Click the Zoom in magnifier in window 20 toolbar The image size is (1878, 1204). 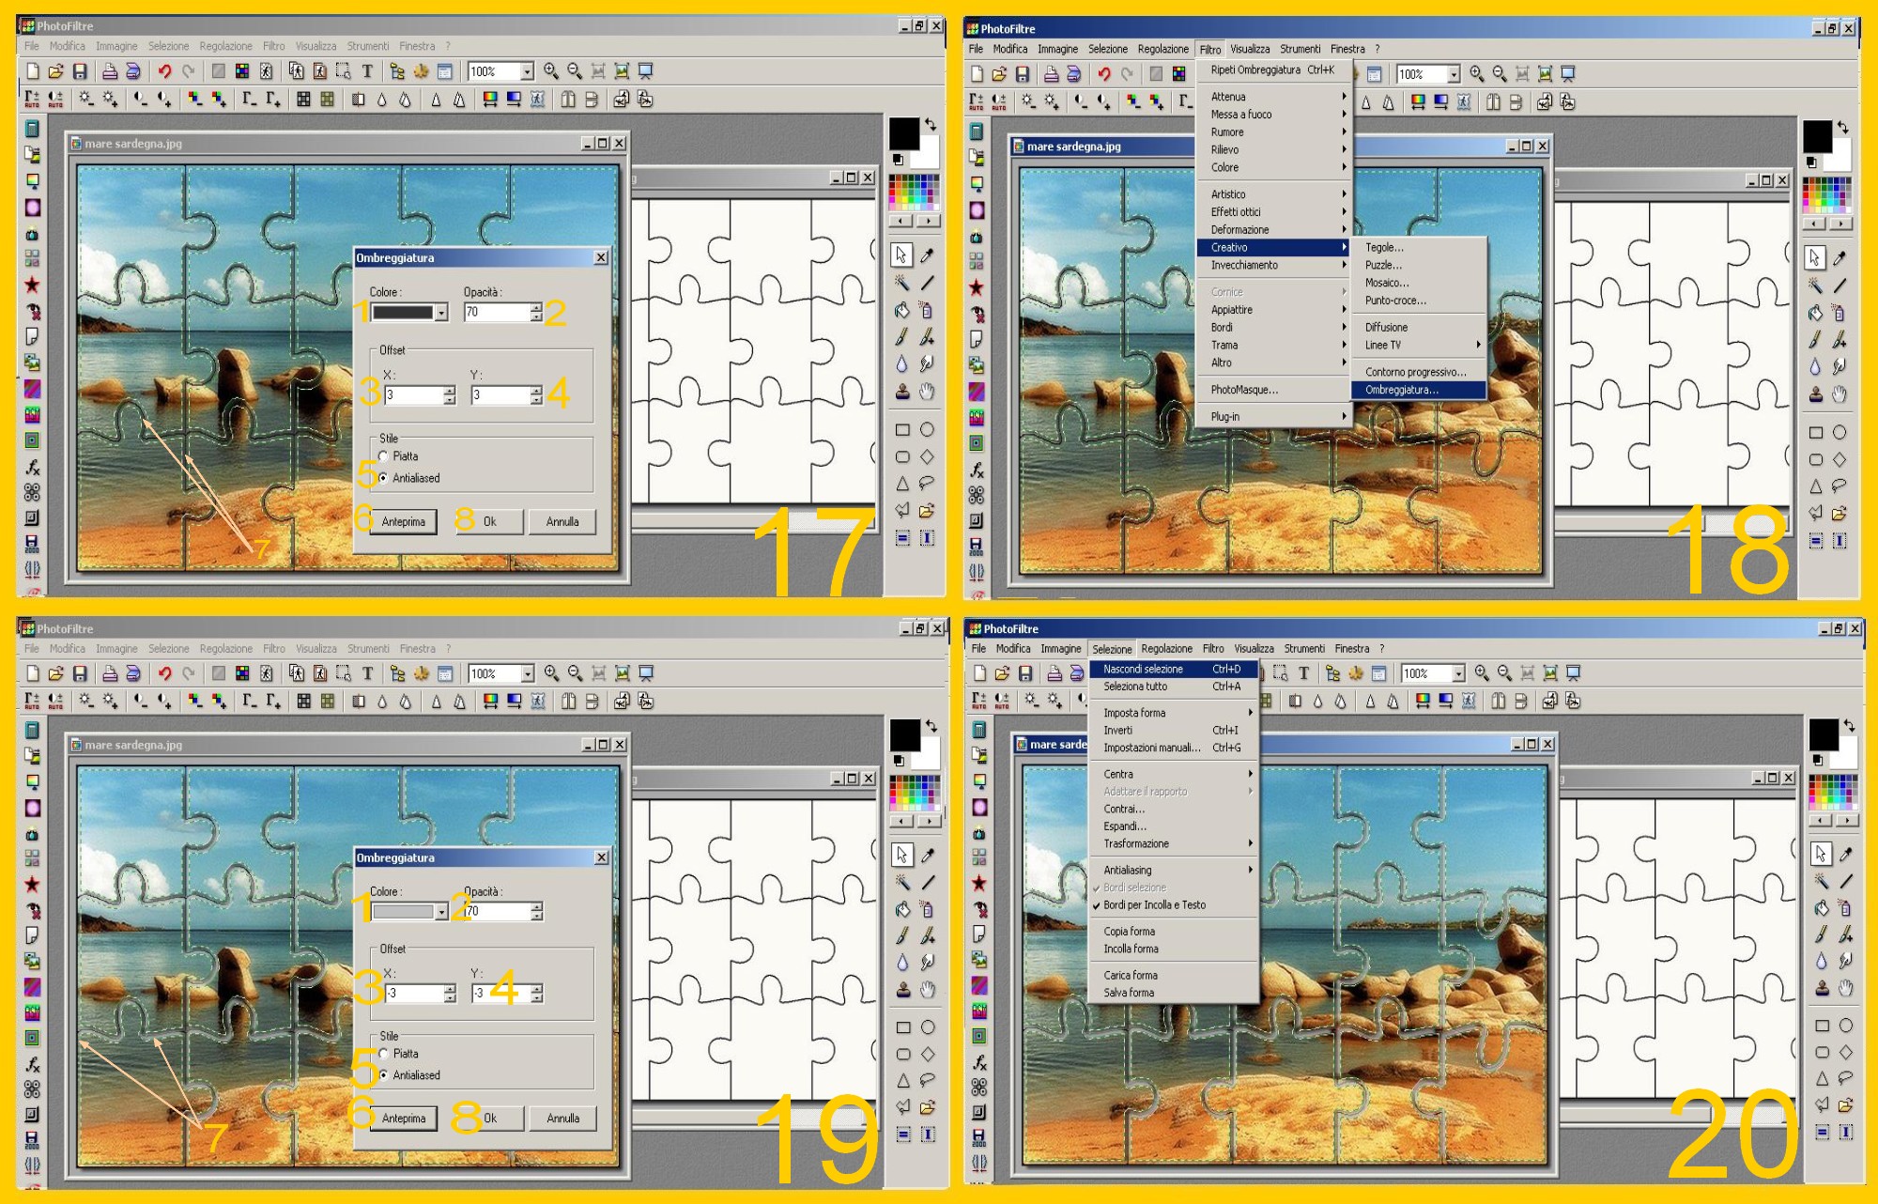(x=1481, y=673)
